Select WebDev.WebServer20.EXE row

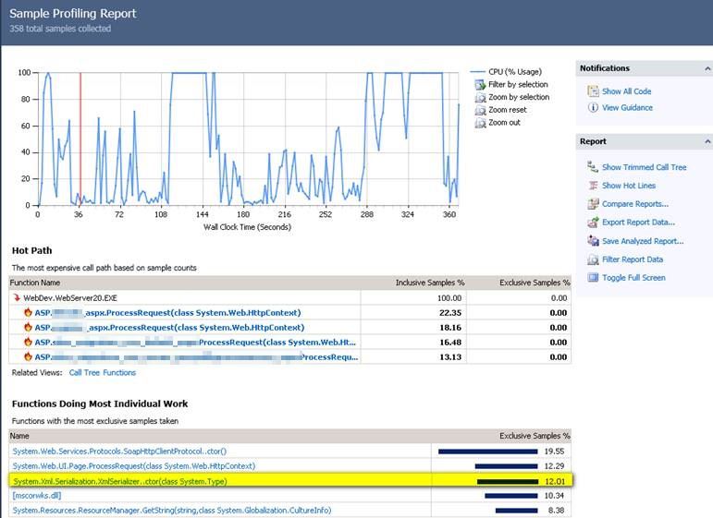pos(289,298)
